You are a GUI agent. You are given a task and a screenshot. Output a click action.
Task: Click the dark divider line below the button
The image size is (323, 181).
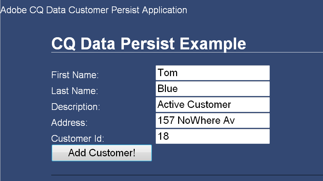pyautogui.click(x=187, y=175)
